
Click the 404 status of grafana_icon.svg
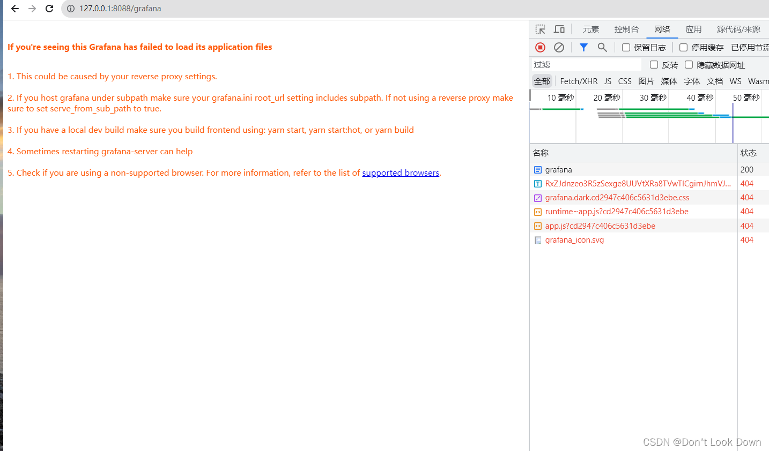pyautogui.click(x=747, y=240)
